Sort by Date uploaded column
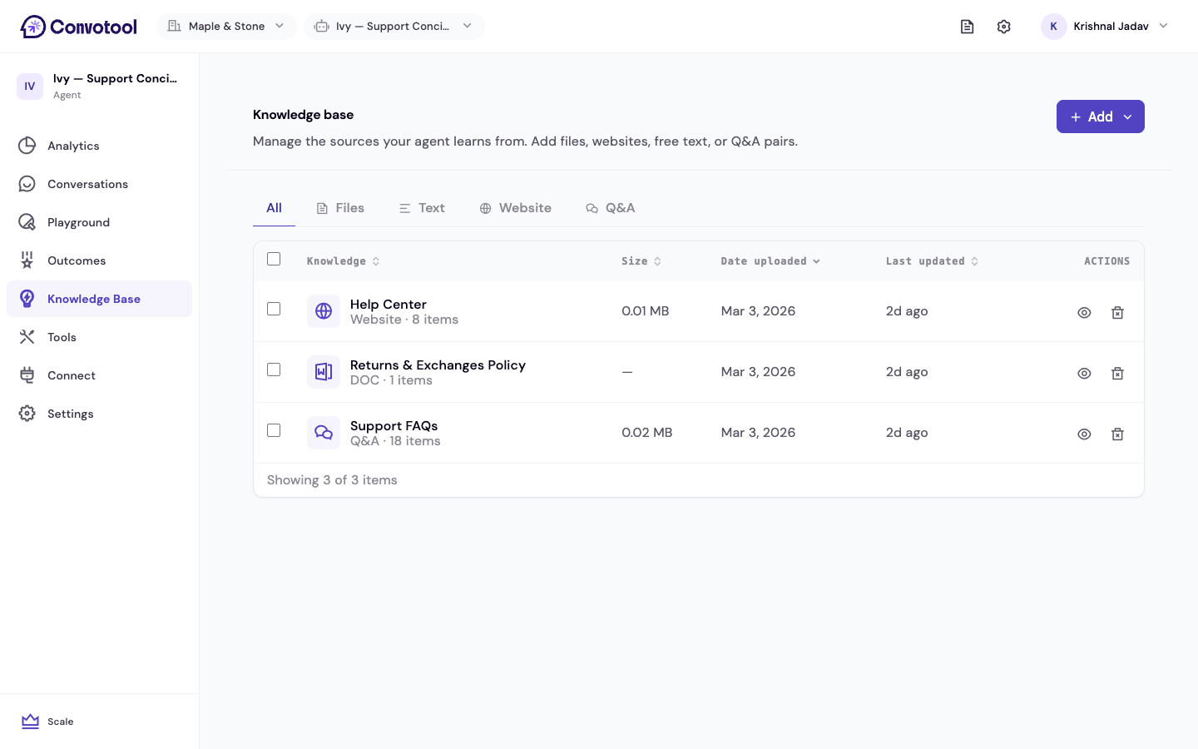This screenshot has width=1198, height=749. [x=770, y=261]
